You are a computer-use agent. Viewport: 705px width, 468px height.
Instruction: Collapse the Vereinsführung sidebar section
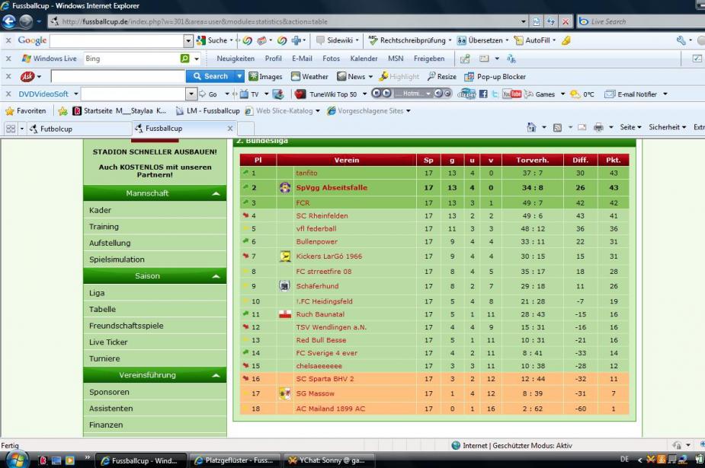(x=216, y=376)
